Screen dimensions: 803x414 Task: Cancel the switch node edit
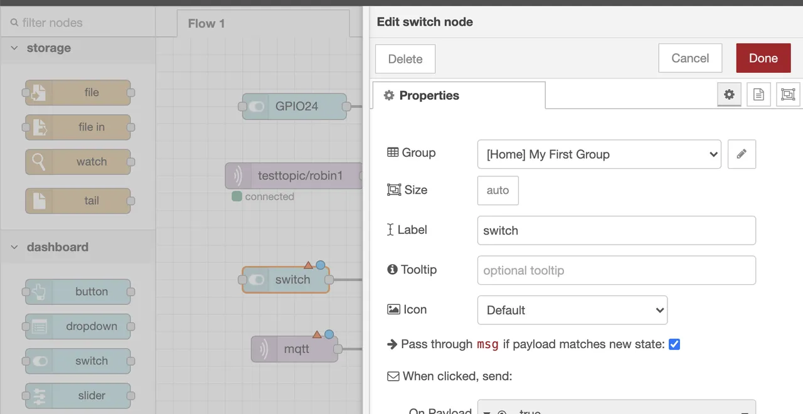(x=690, y=58)
